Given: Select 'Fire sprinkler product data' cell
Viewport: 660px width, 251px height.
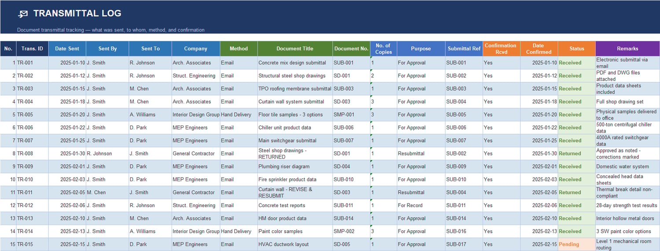Looking at the screenshot, I should point(295,179).
